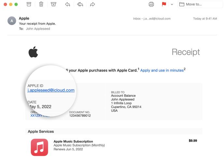
Task: Click the $9.99 price
Action: point(193,141)
